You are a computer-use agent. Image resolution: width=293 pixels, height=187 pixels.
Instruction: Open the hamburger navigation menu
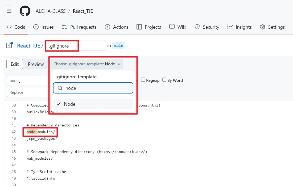coord(9,11)
